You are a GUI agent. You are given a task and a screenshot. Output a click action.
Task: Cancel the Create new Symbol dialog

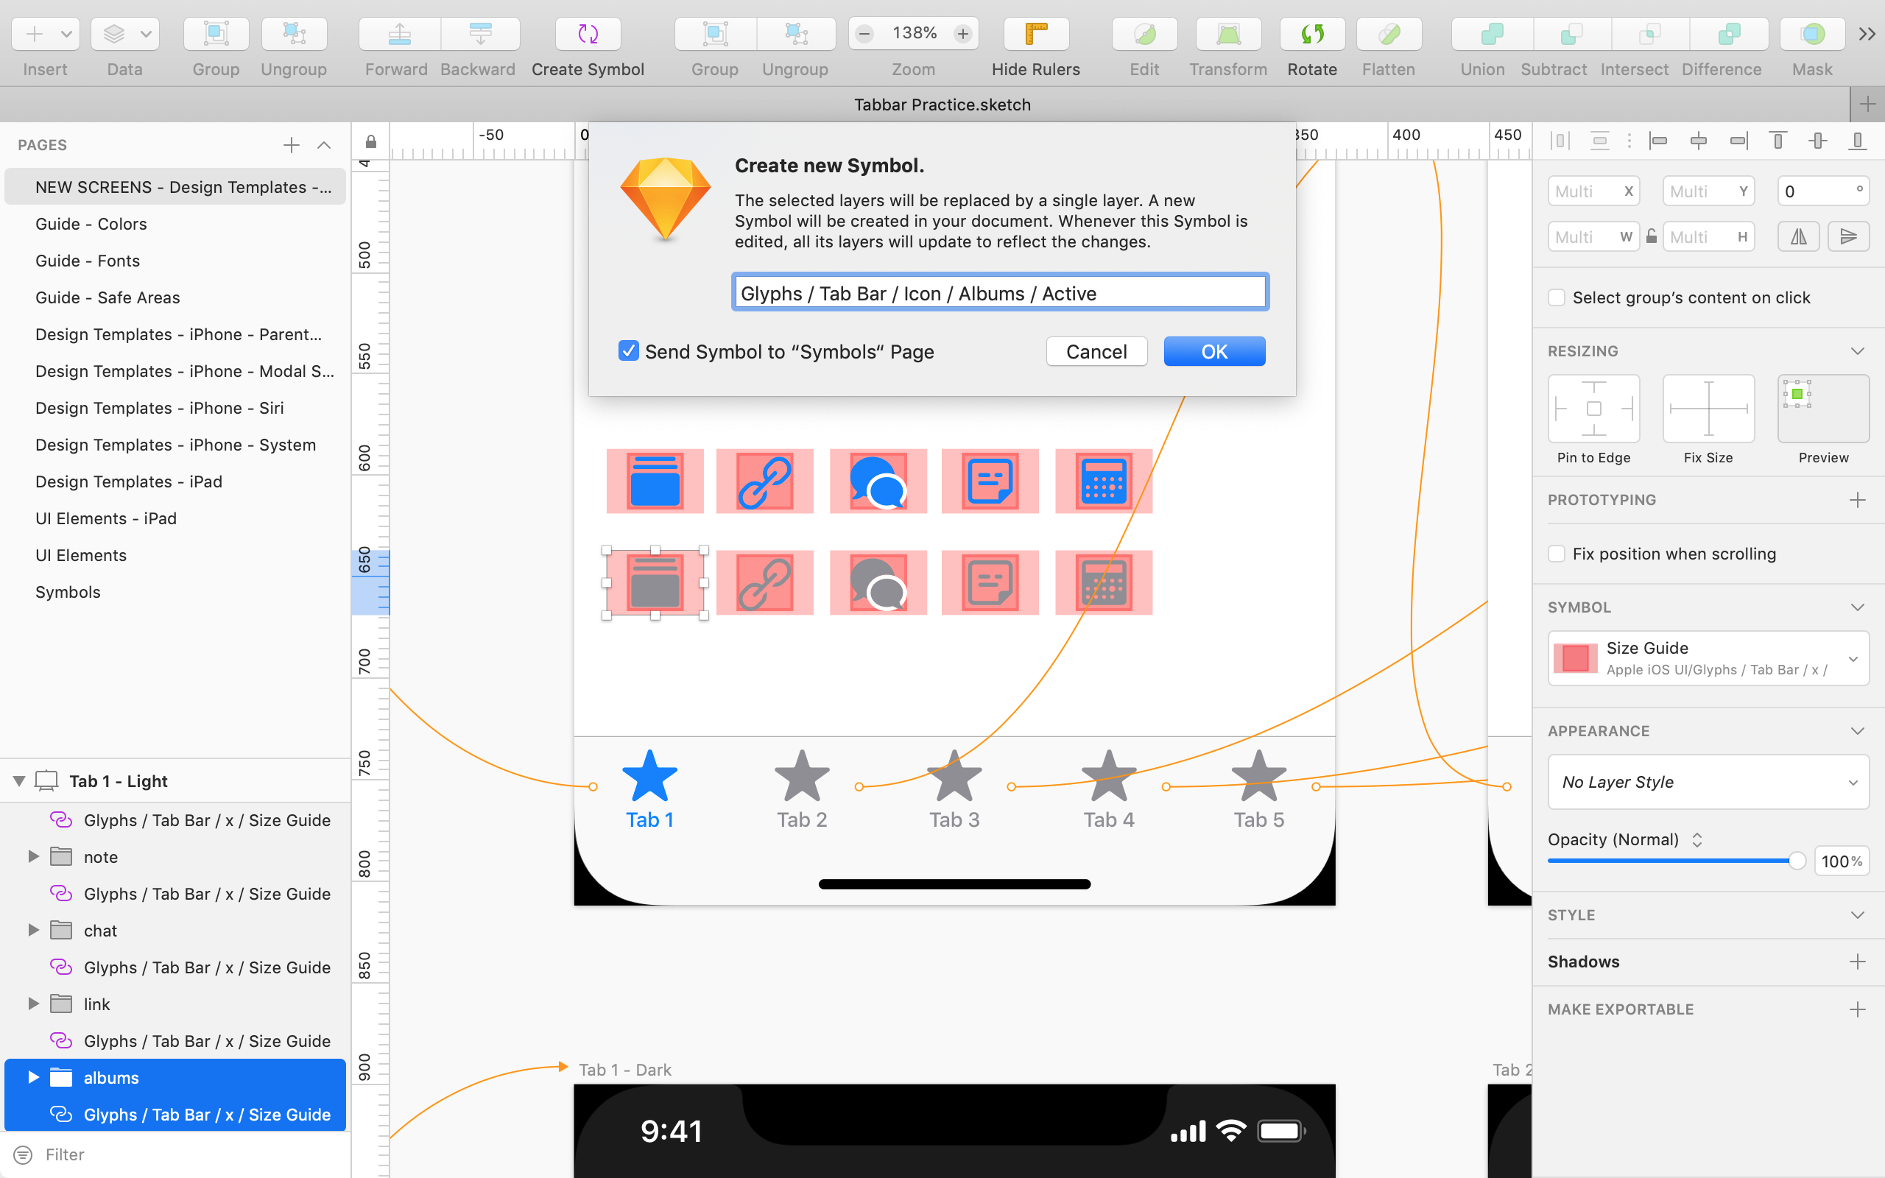pos(1096,350)
